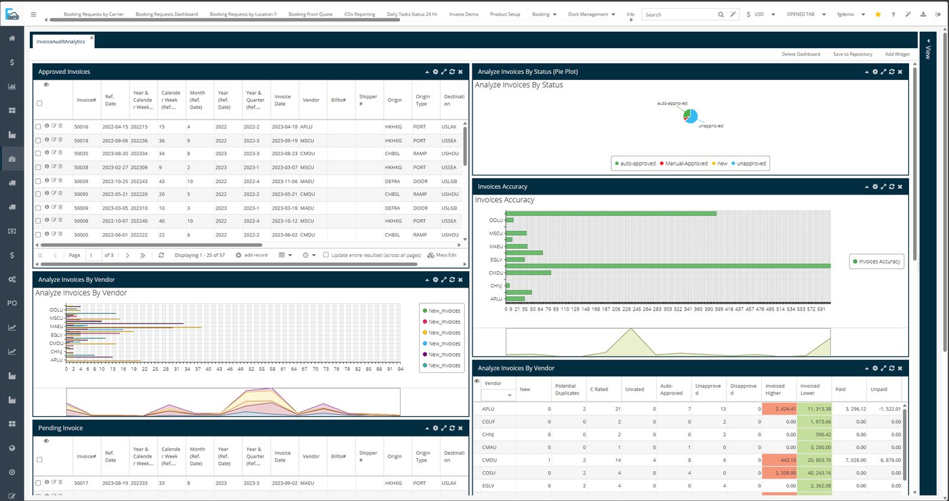Expand Analyze Invoices By Status widget fullscreen
Screen dimensions: 949x501
(x=883, y=71)
